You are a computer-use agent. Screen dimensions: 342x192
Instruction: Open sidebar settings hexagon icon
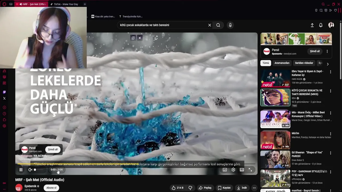pyautogui.click(x=4, y=126)
